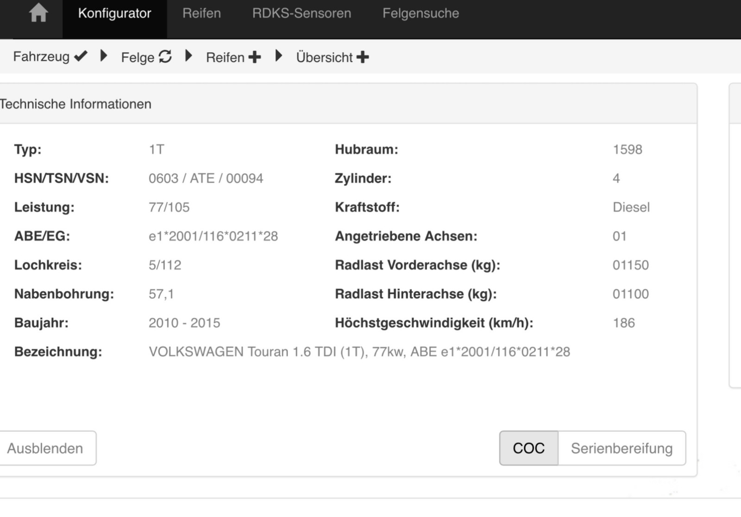Click the VOLKSWAGEN Touran Bezeichnung text
Screen dimensions: 741x517
tap(359, 352)
